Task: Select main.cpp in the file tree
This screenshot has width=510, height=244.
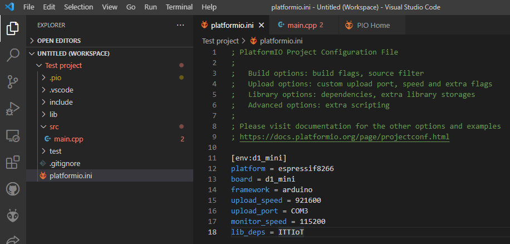Action: pos(68,139)
